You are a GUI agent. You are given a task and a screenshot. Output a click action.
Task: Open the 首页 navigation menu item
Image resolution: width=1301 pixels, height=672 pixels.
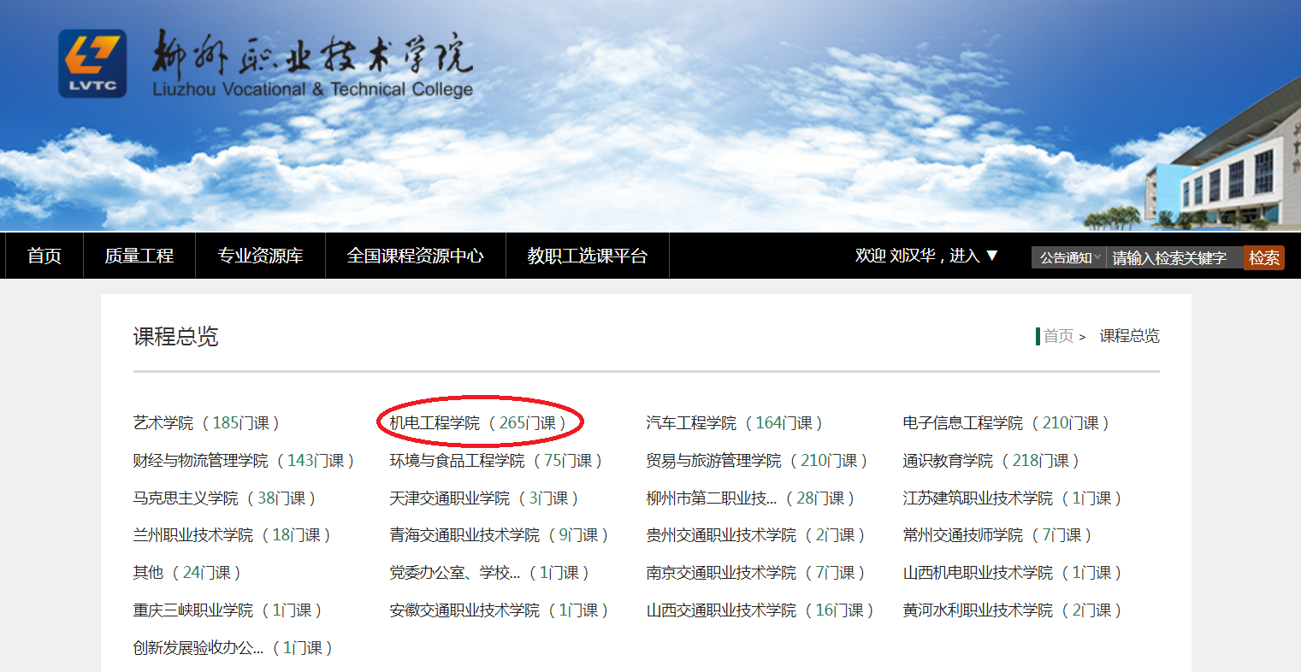[44, 256]
